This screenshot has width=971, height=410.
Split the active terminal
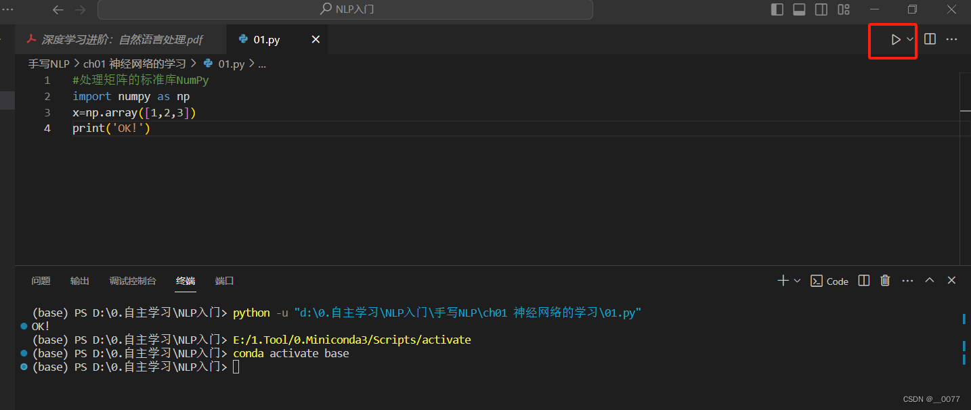(x=863, y=281)
